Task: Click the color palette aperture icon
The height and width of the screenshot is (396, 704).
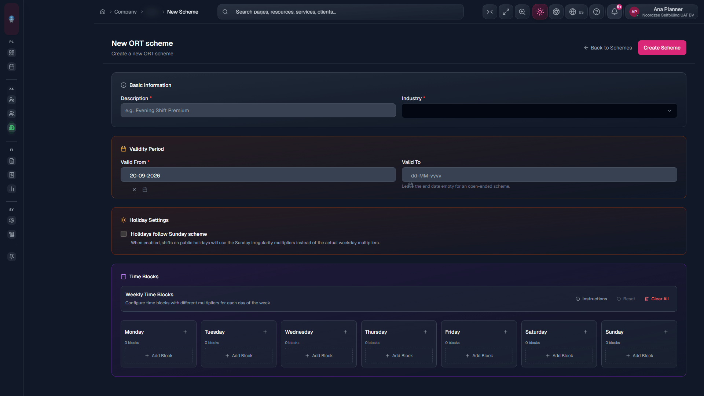Action: (x=556, y=12)
